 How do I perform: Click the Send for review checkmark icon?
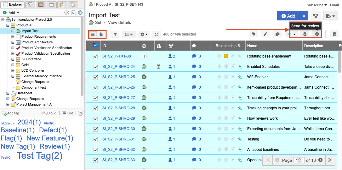317,34
